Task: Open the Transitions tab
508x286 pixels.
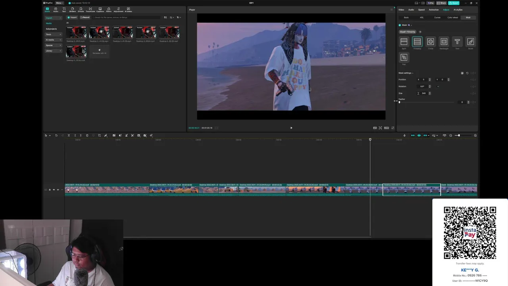Action: [x=90, y=10]
